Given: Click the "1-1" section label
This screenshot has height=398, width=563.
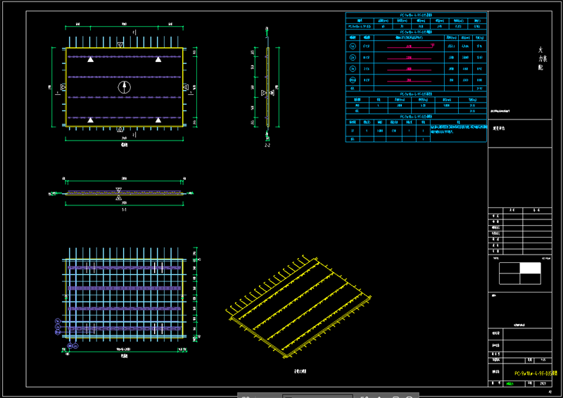Looking at the screenshot, I should coord(125,210).
